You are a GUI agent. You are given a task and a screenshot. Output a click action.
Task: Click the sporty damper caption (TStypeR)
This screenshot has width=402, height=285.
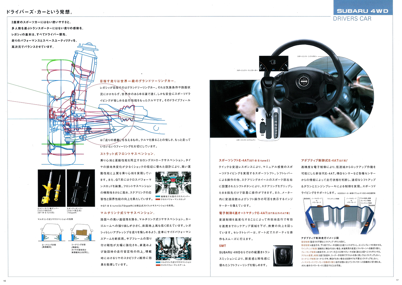75,210
